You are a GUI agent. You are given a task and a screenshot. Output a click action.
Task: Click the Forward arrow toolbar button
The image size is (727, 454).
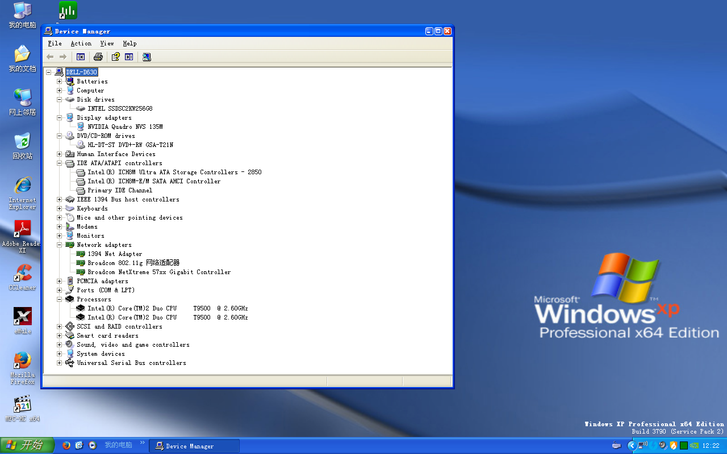(63, 57)
